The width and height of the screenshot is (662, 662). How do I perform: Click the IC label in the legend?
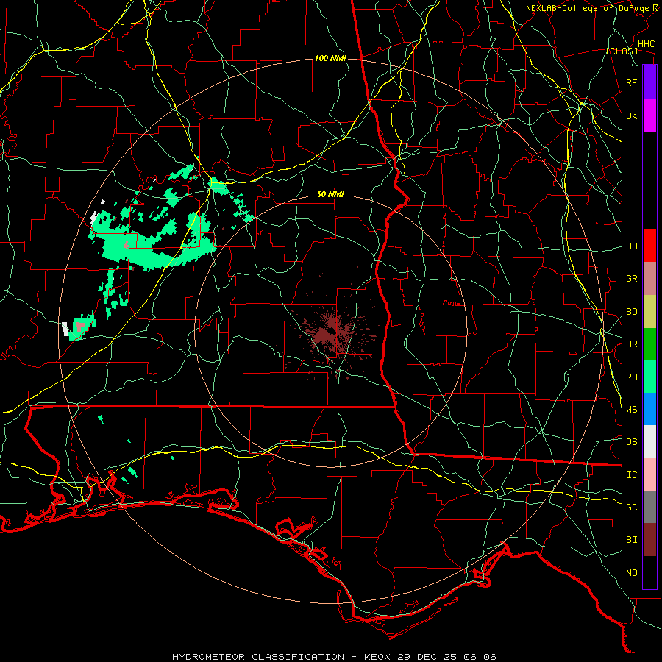pyautogui.click(x=631, y=475)
